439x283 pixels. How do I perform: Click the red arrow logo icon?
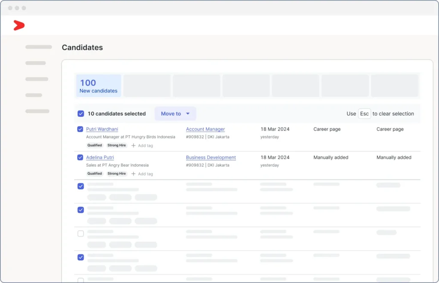18,25
